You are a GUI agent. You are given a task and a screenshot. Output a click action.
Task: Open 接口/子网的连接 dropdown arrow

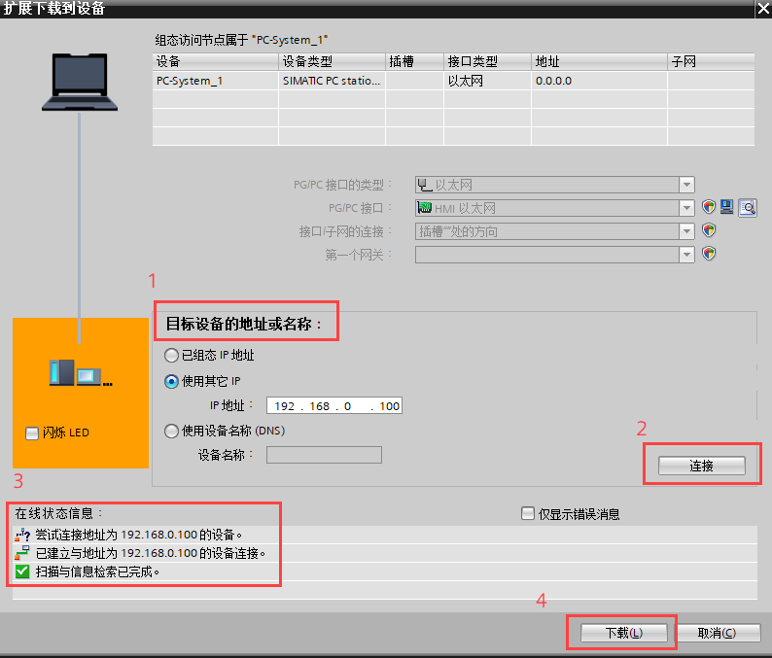click(x=686, y=231)
